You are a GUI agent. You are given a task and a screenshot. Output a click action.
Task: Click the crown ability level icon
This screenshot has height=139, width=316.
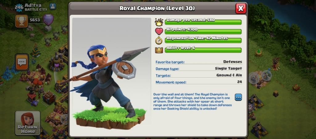click(x=159, y=50)
